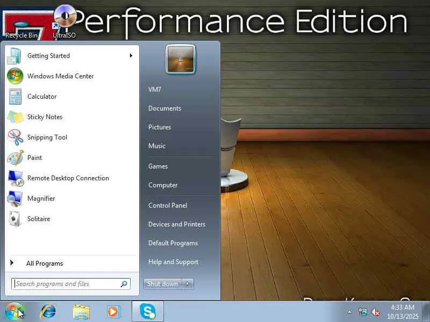The image size is (430, 322).
Task: Switch to Skype in the taskbar
Action: [x=148, y=312]
